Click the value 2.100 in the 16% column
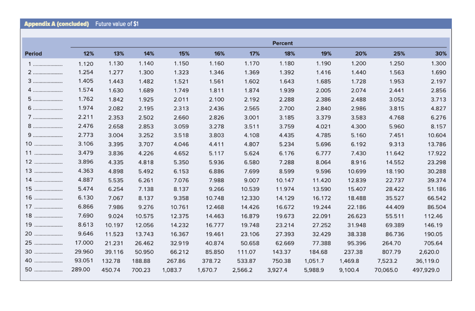The width and height of the screenshot is (475, 311). pyautogui.click(x=217, y=99)
